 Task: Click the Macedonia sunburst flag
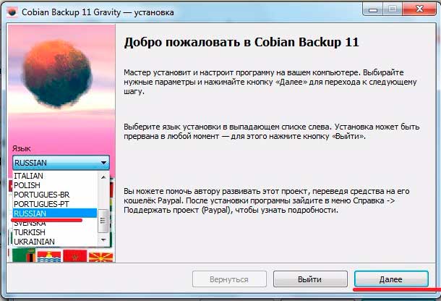(100, 257)
